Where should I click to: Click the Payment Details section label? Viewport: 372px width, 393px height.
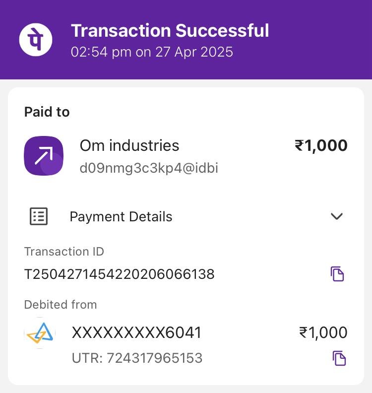121,217
